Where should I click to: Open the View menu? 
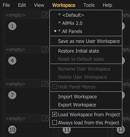pos(39,5)
